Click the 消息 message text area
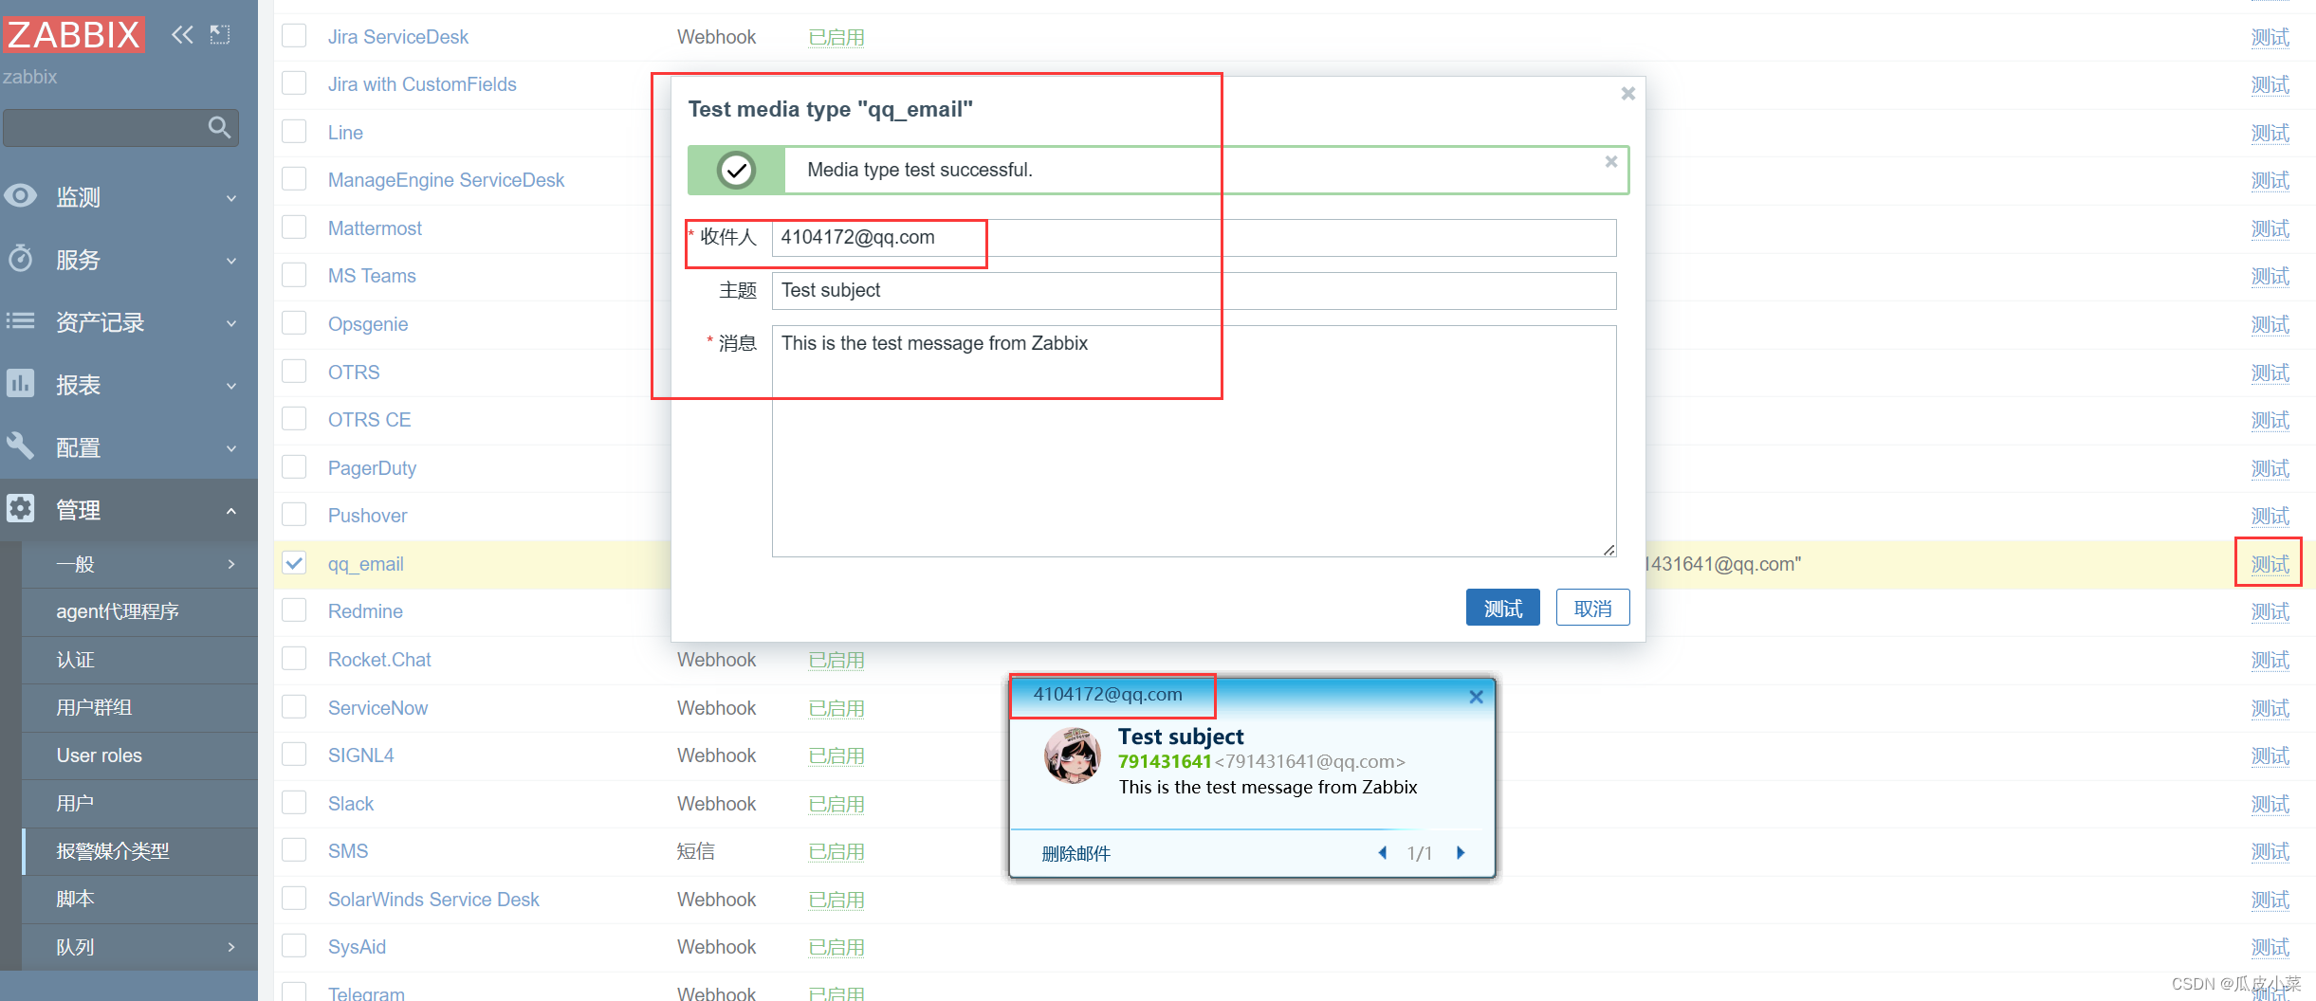The image size is (2316, 1001). pos(1194,441)
